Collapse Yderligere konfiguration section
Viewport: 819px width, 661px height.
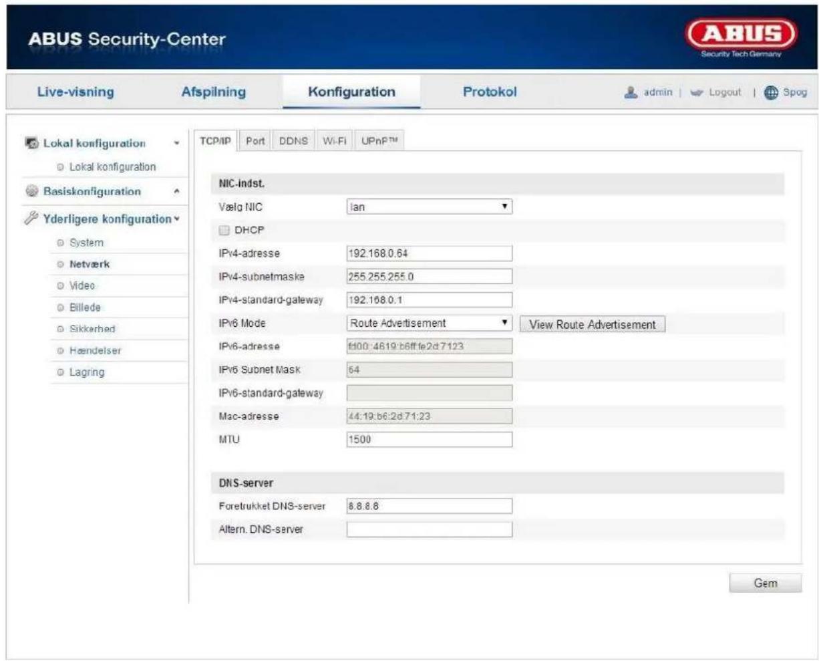pos(176,219)
